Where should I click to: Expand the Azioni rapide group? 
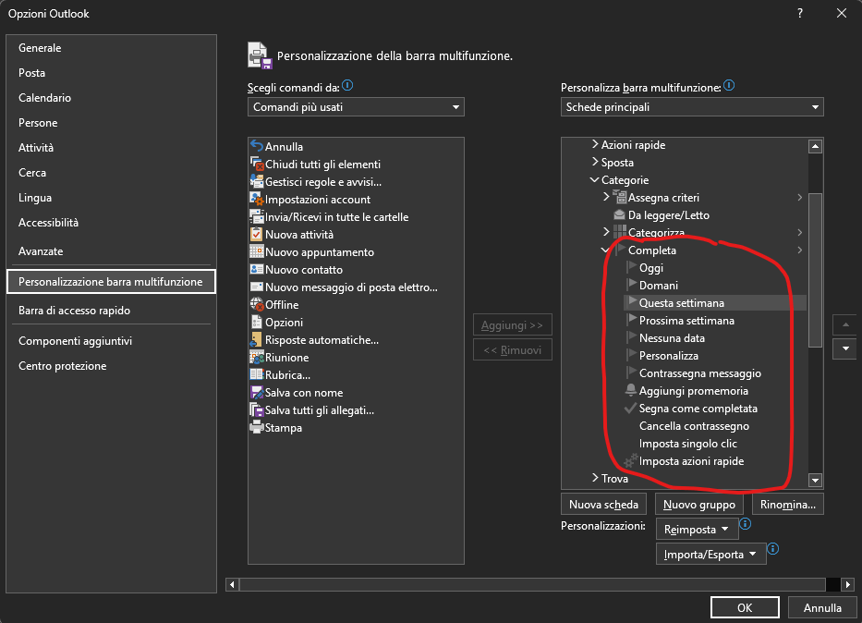click(595, 144)
